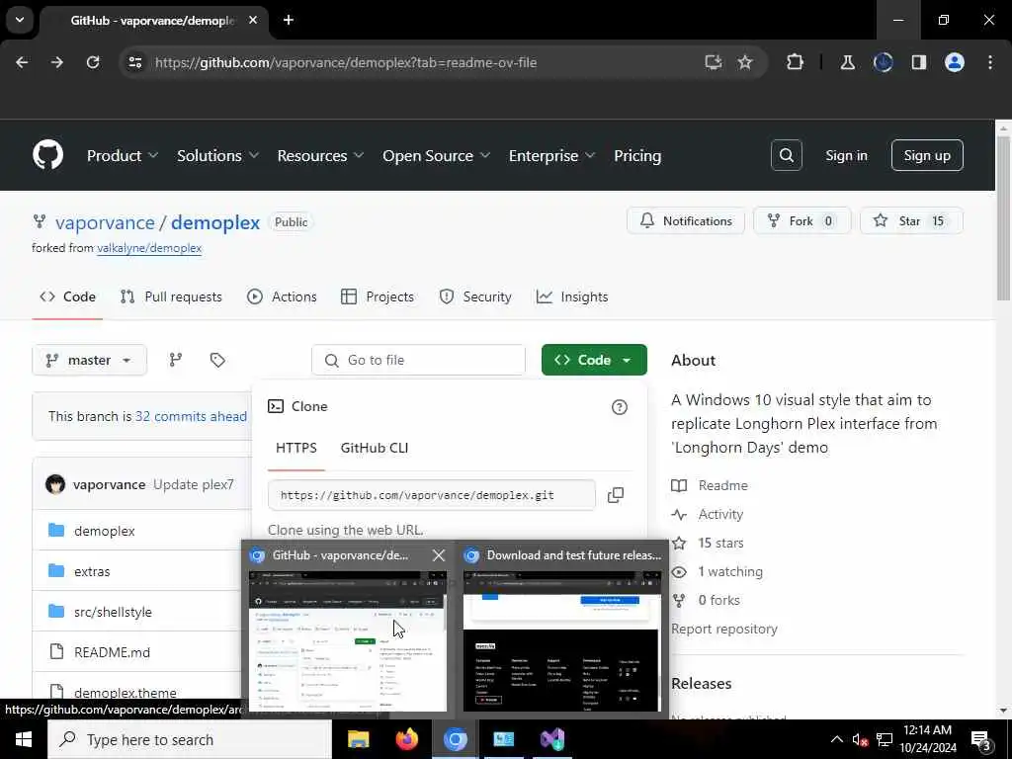
Task: Click the clone URL text field
Action: tap(432, 495)
